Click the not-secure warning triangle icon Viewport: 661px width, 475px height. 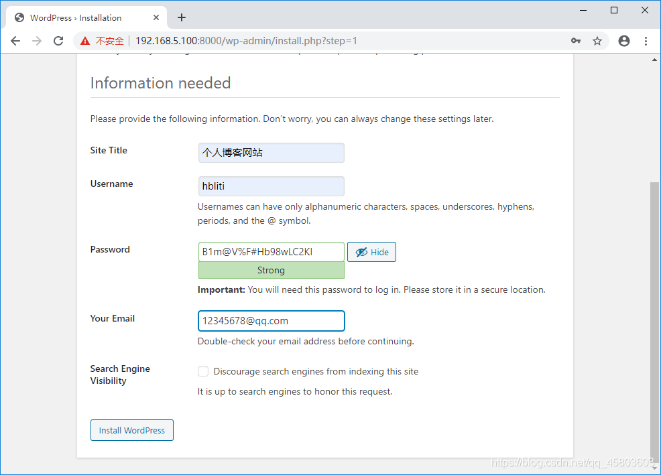click(85, 41)
